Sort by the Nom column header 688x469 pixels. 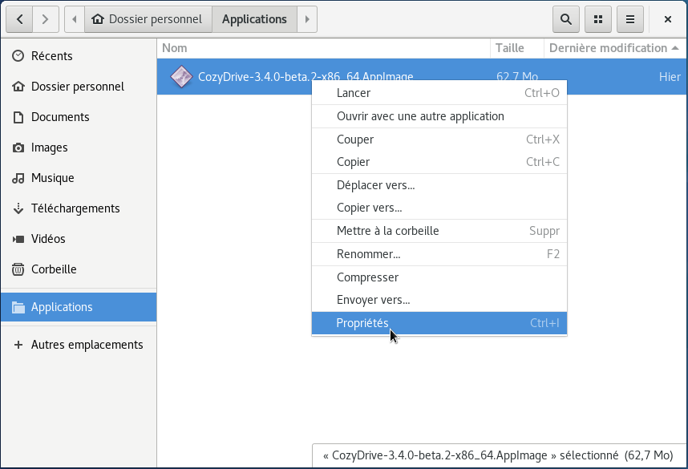point(323,48)
